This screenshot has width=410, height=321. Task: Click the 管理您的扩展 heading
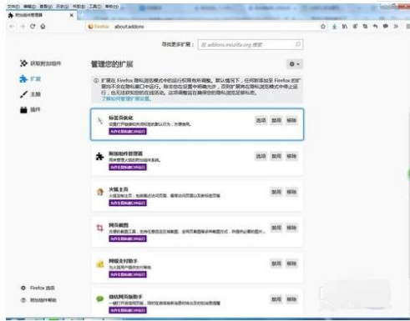click(112, 64)
